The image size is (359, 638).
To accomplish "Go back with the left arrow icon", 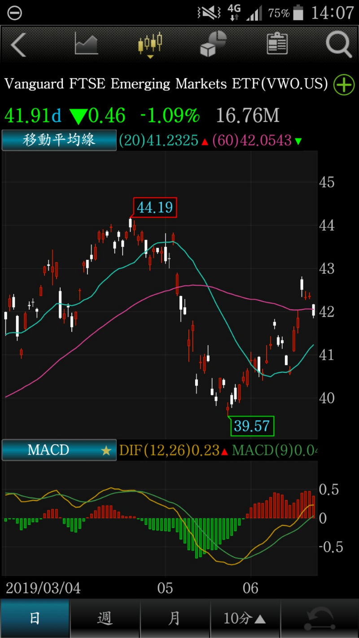I will pyautogui.click(x=18, y=45).
